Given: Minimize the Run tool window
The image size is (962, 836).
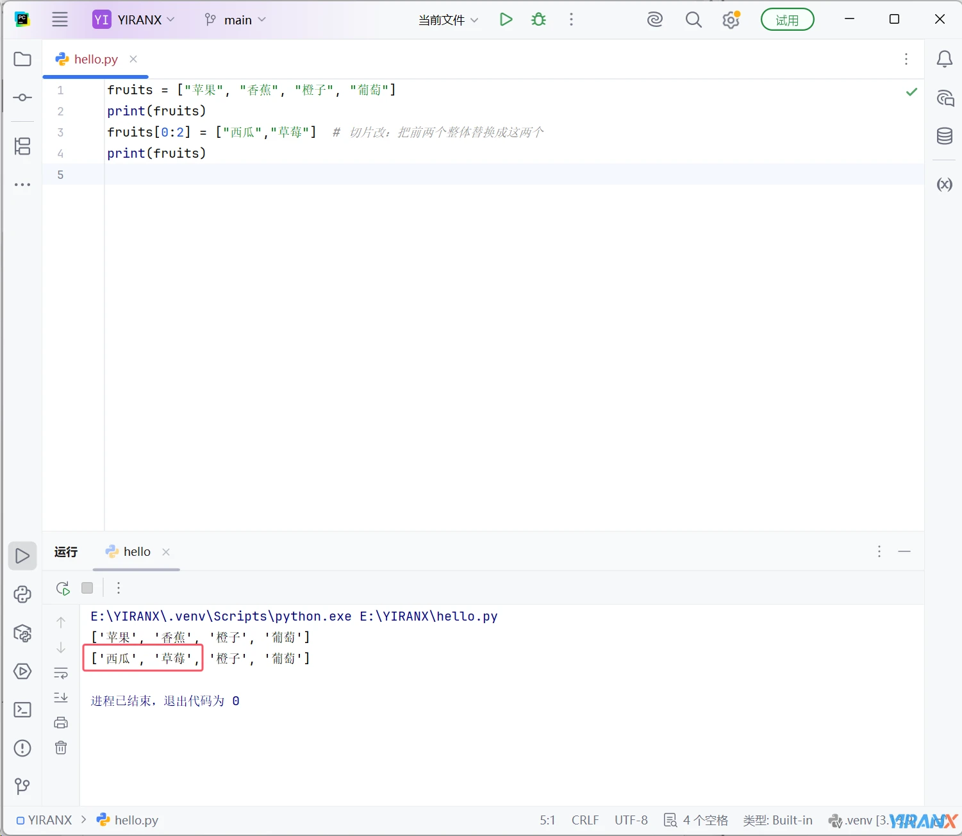Looking at the screenshot, I should click(x=904, y=551).
